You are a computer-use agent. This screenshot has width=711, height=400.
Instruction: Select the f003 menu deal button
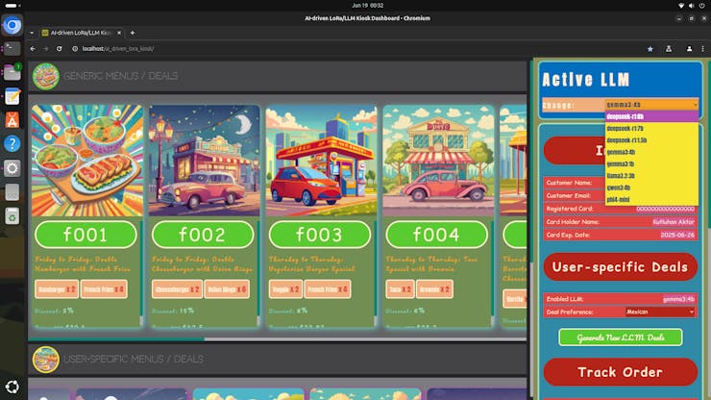[321, 235]
